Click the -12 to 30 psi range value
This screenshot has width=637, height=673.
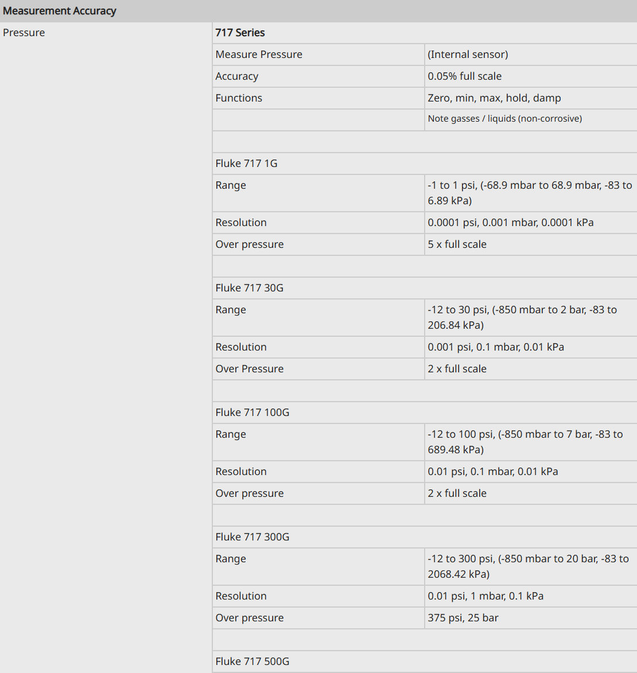(x=522, y=318)
